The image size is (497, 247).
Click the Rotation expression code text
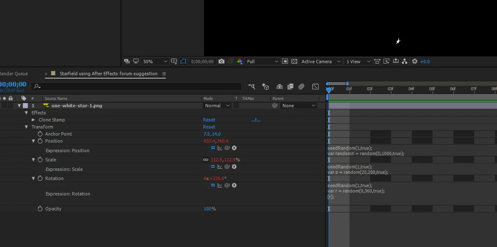[x=356, y=191]
